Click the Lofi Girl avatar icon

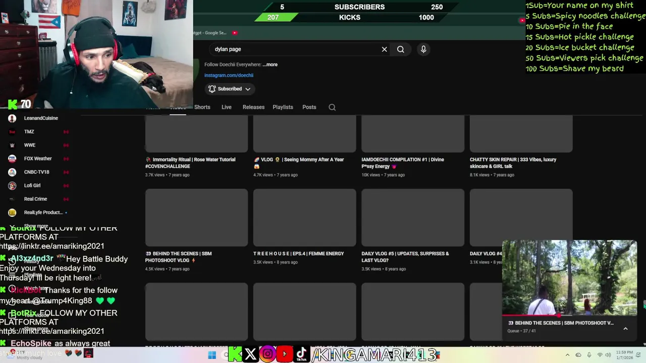12,186
